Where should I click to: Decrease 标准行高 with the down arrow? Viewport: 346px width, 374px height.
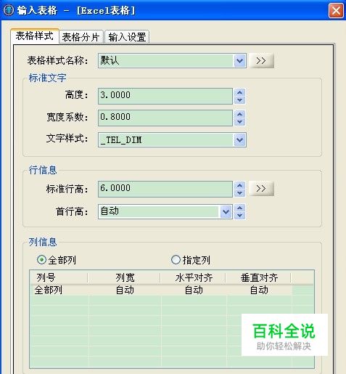coord(240,192)
